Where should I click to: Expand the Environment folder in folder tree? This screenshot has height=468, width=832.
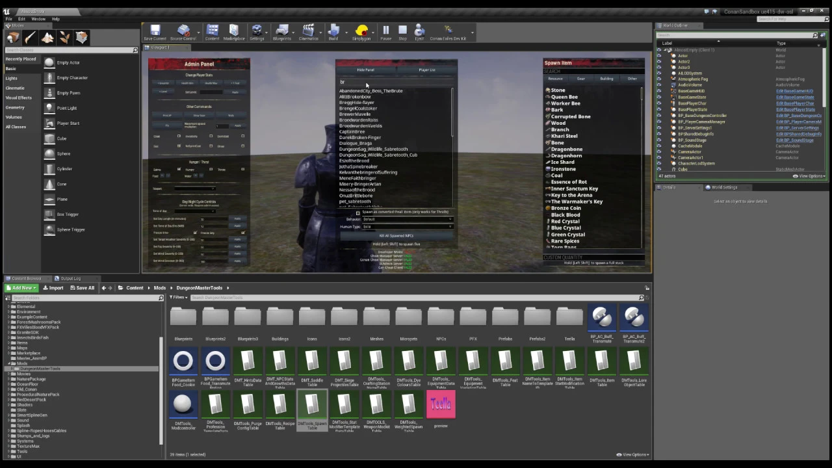click(x=8, y=311)
